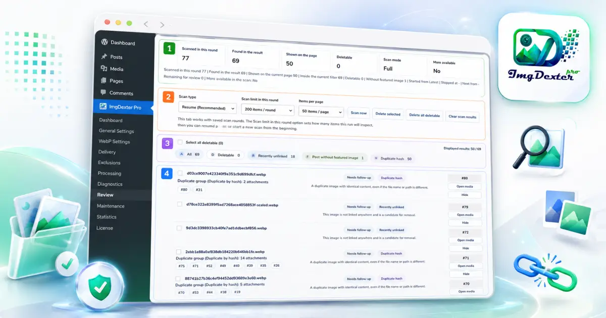
Task: Click the WordPress Dashboard logo icon
Action: 105,42
